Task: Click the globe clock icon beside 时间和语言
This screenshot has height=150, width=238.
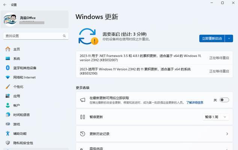Action: coord(8,115)
